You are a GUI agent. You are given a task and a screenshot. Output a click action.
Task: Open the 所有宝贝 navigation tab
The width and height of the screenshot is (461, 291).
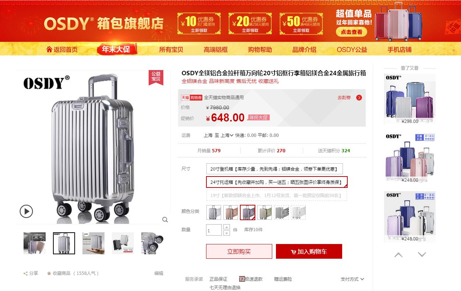(x=171, y=50)
